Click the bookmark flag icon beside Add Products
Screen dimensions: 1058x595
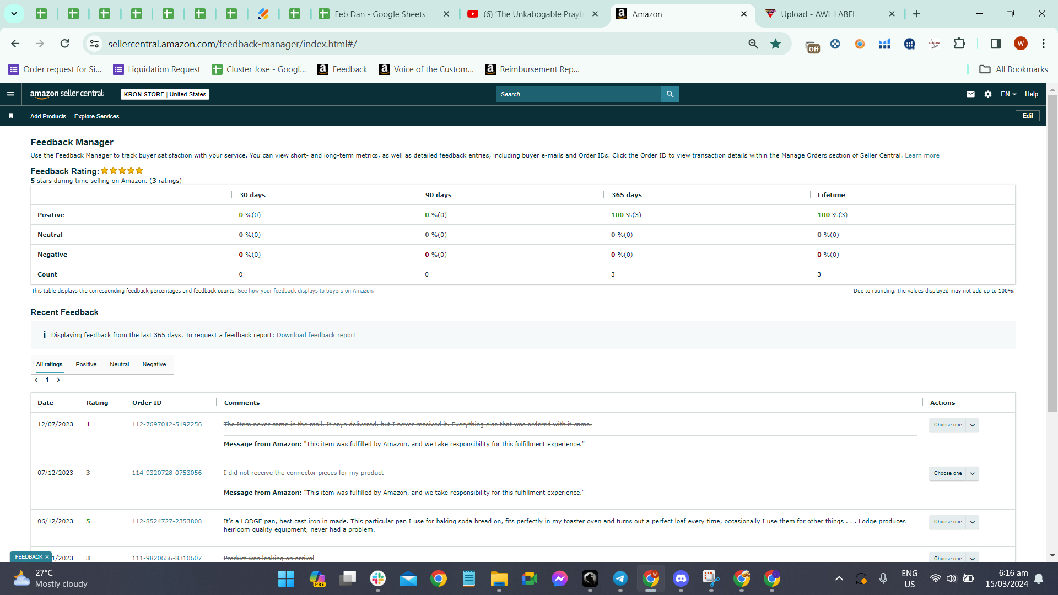[11, 116]
